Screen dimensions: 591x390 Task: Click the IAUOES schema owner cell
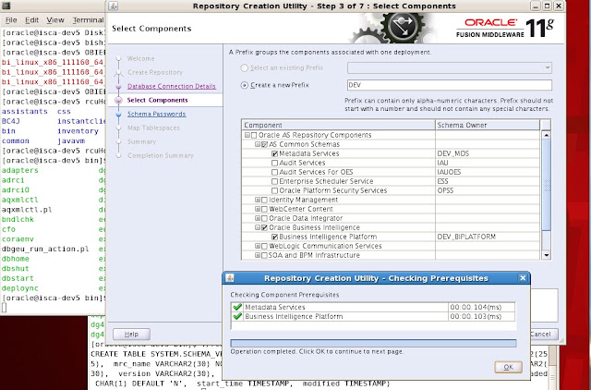[x=488, y=172]
